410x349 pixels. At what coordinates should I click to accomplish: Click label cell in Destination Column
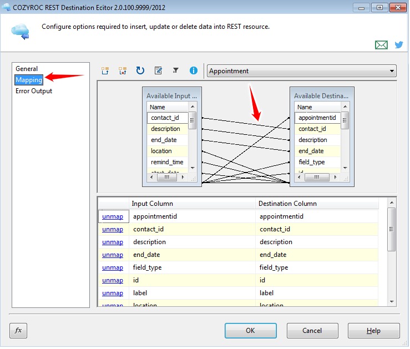[x=317, y=294]
